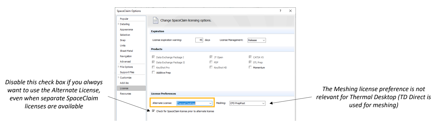Open the Appearance options page
The width and height of the screenshot is (446, 122).
[x=126, y=29]
